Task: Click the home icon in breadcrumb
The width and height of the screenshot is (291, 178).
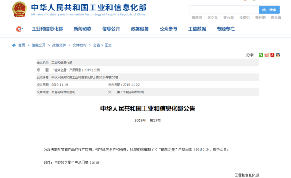Action: [14, 45]
